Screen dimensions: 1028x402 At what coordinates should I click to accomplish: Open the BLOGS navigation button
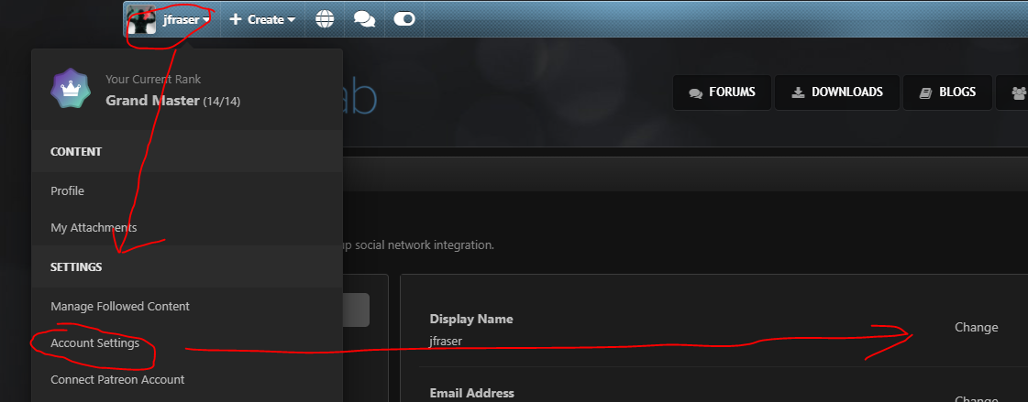947,92
